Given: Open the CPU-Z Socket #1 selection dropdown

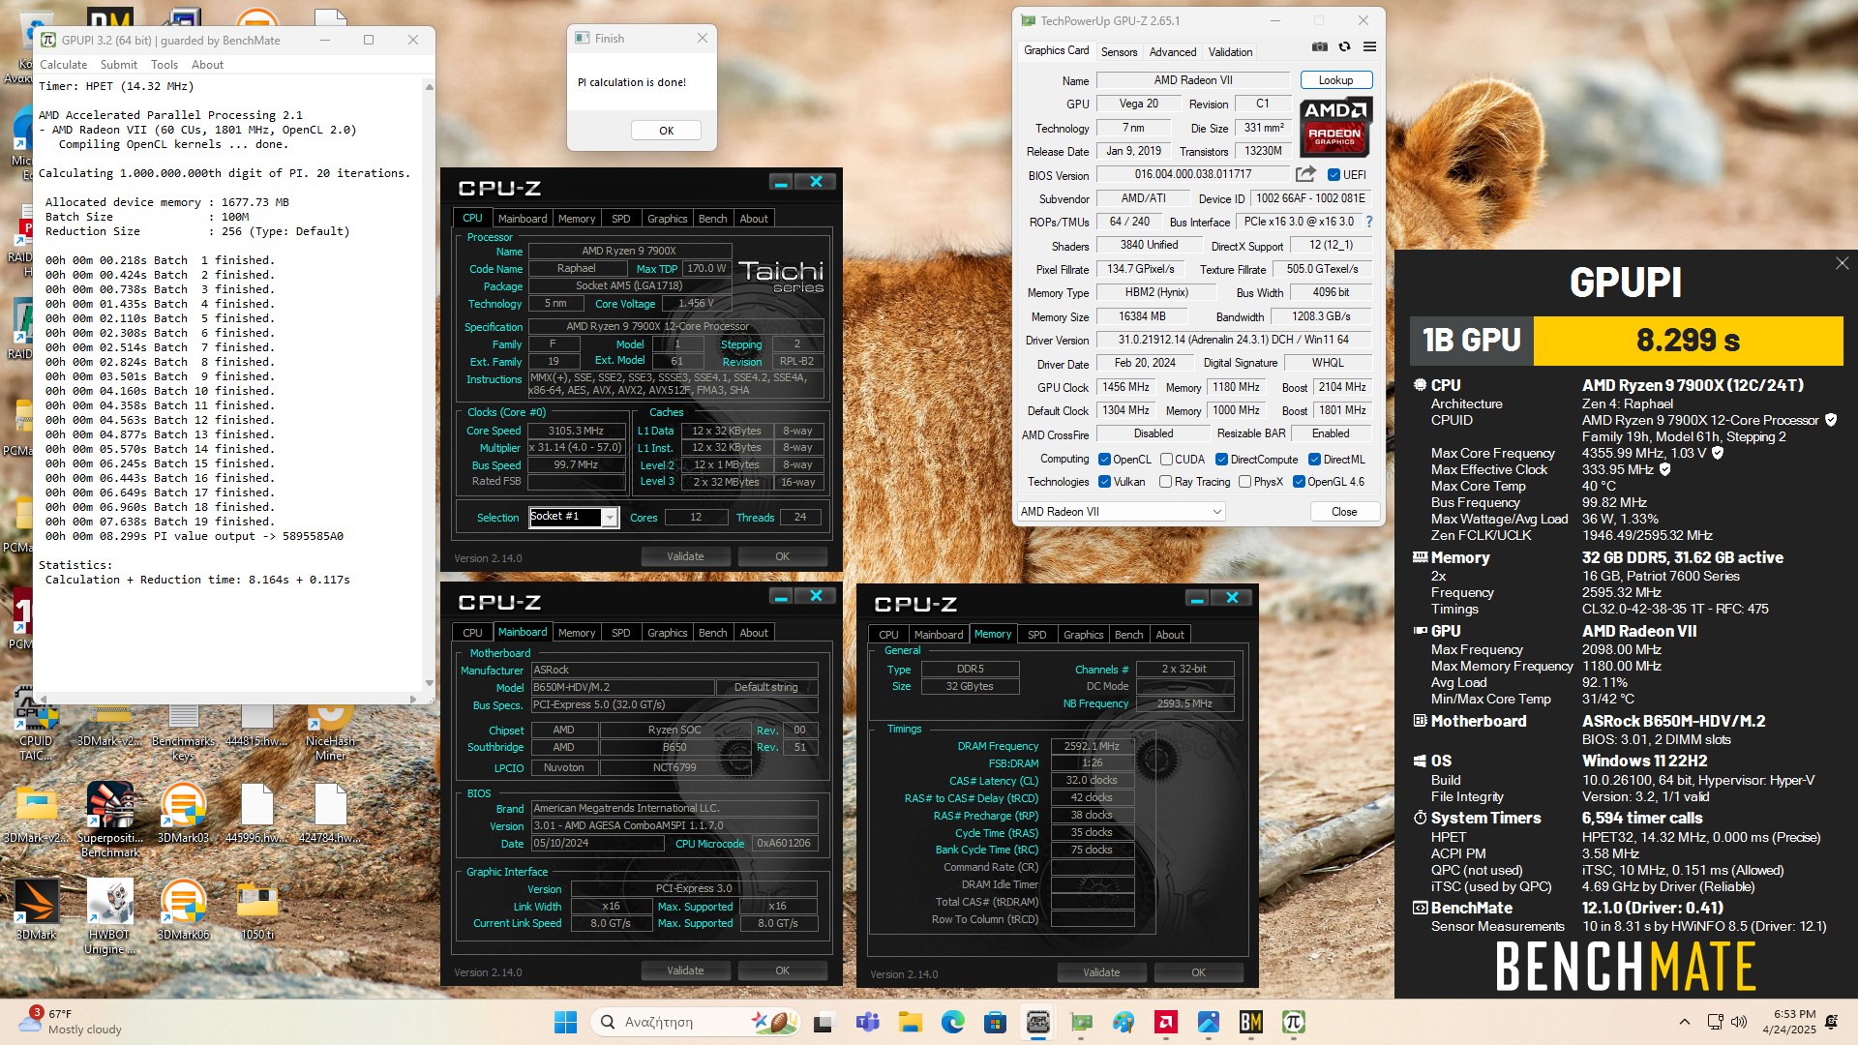Looking at the screenshot, I should [573, 517].
